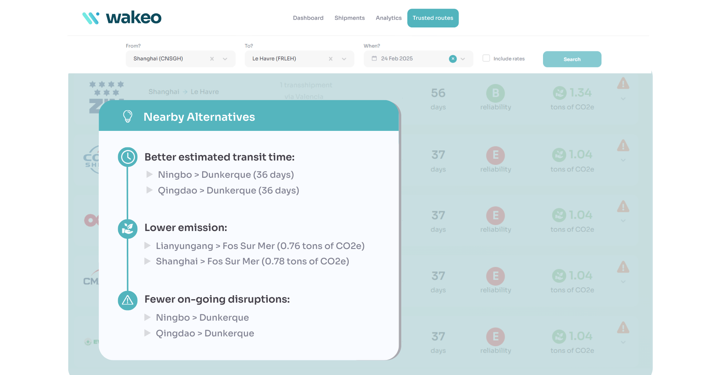Open the Dashboard navigation item
The width and height of the screenshot is (720, 375).
(308, 18)
